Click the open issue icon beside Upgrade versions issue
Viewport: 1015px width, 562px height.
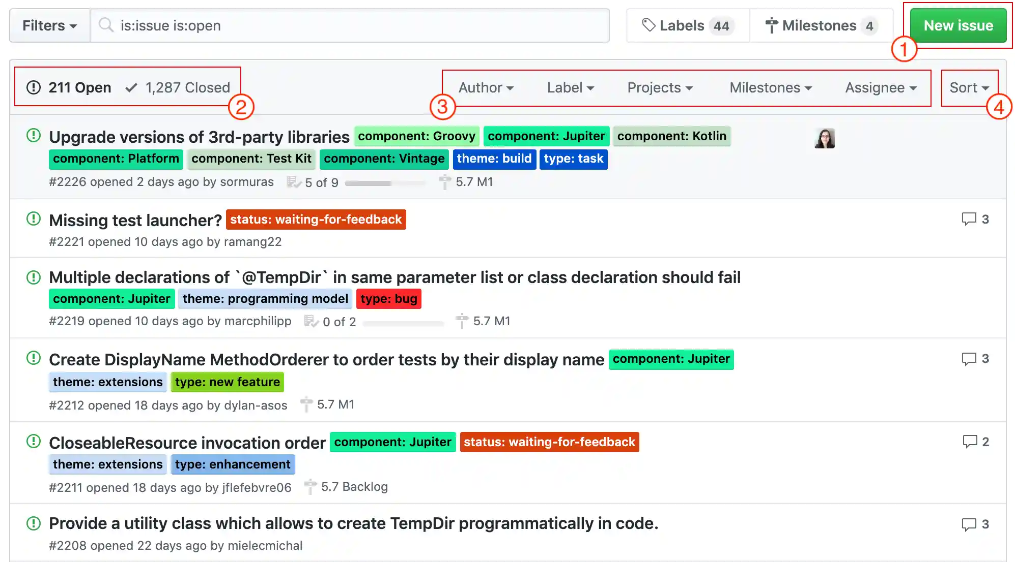pos(34,136)
